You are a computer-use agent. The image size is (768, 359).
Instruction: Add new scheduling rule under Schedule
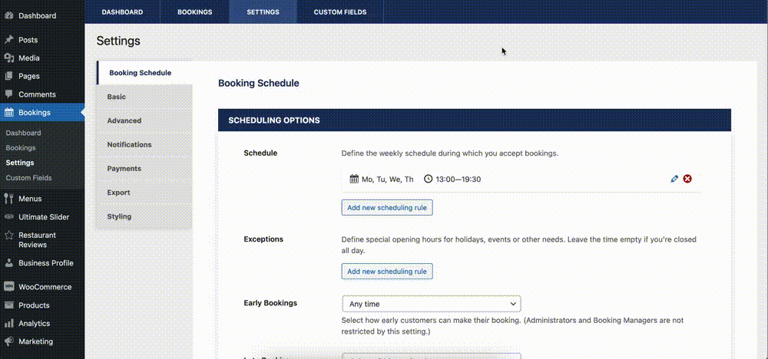tap(387, 207)
